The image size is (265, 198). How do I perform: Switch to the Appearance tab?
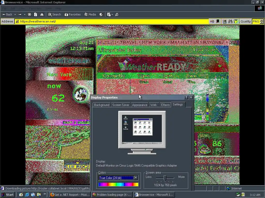(x=139, y=105)
